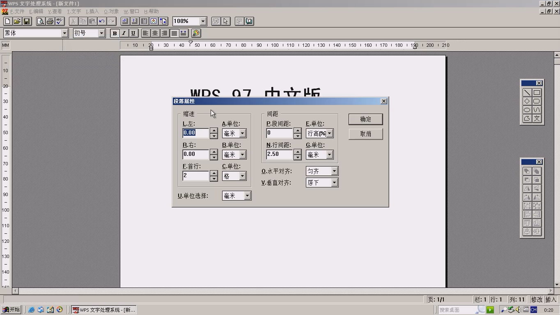Screen dimensions: 560x315
Task: Click the horizontal flip icon
Action: (527, 189)
